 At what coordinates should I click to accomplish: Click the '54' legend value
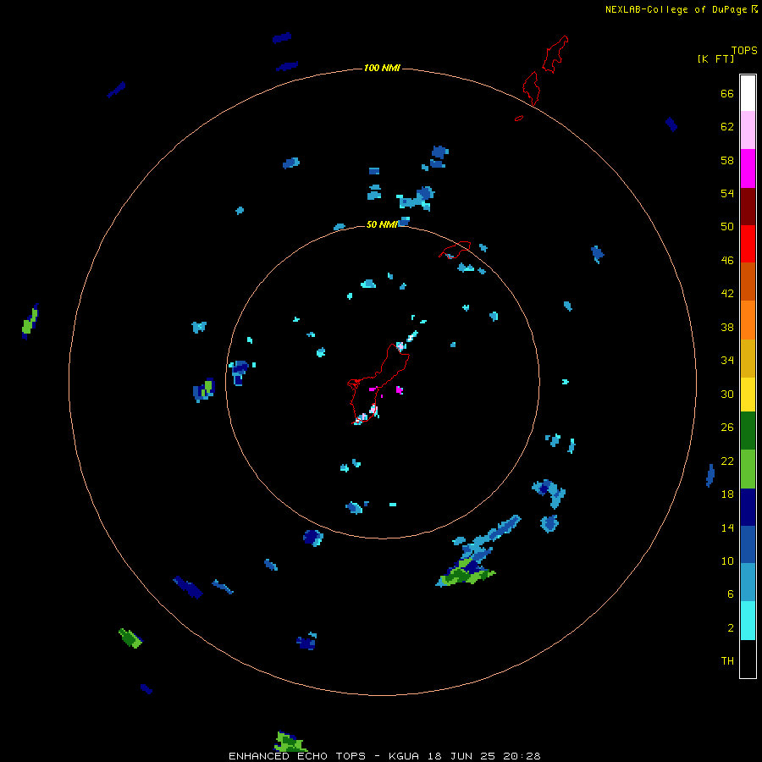coord(727,193)
